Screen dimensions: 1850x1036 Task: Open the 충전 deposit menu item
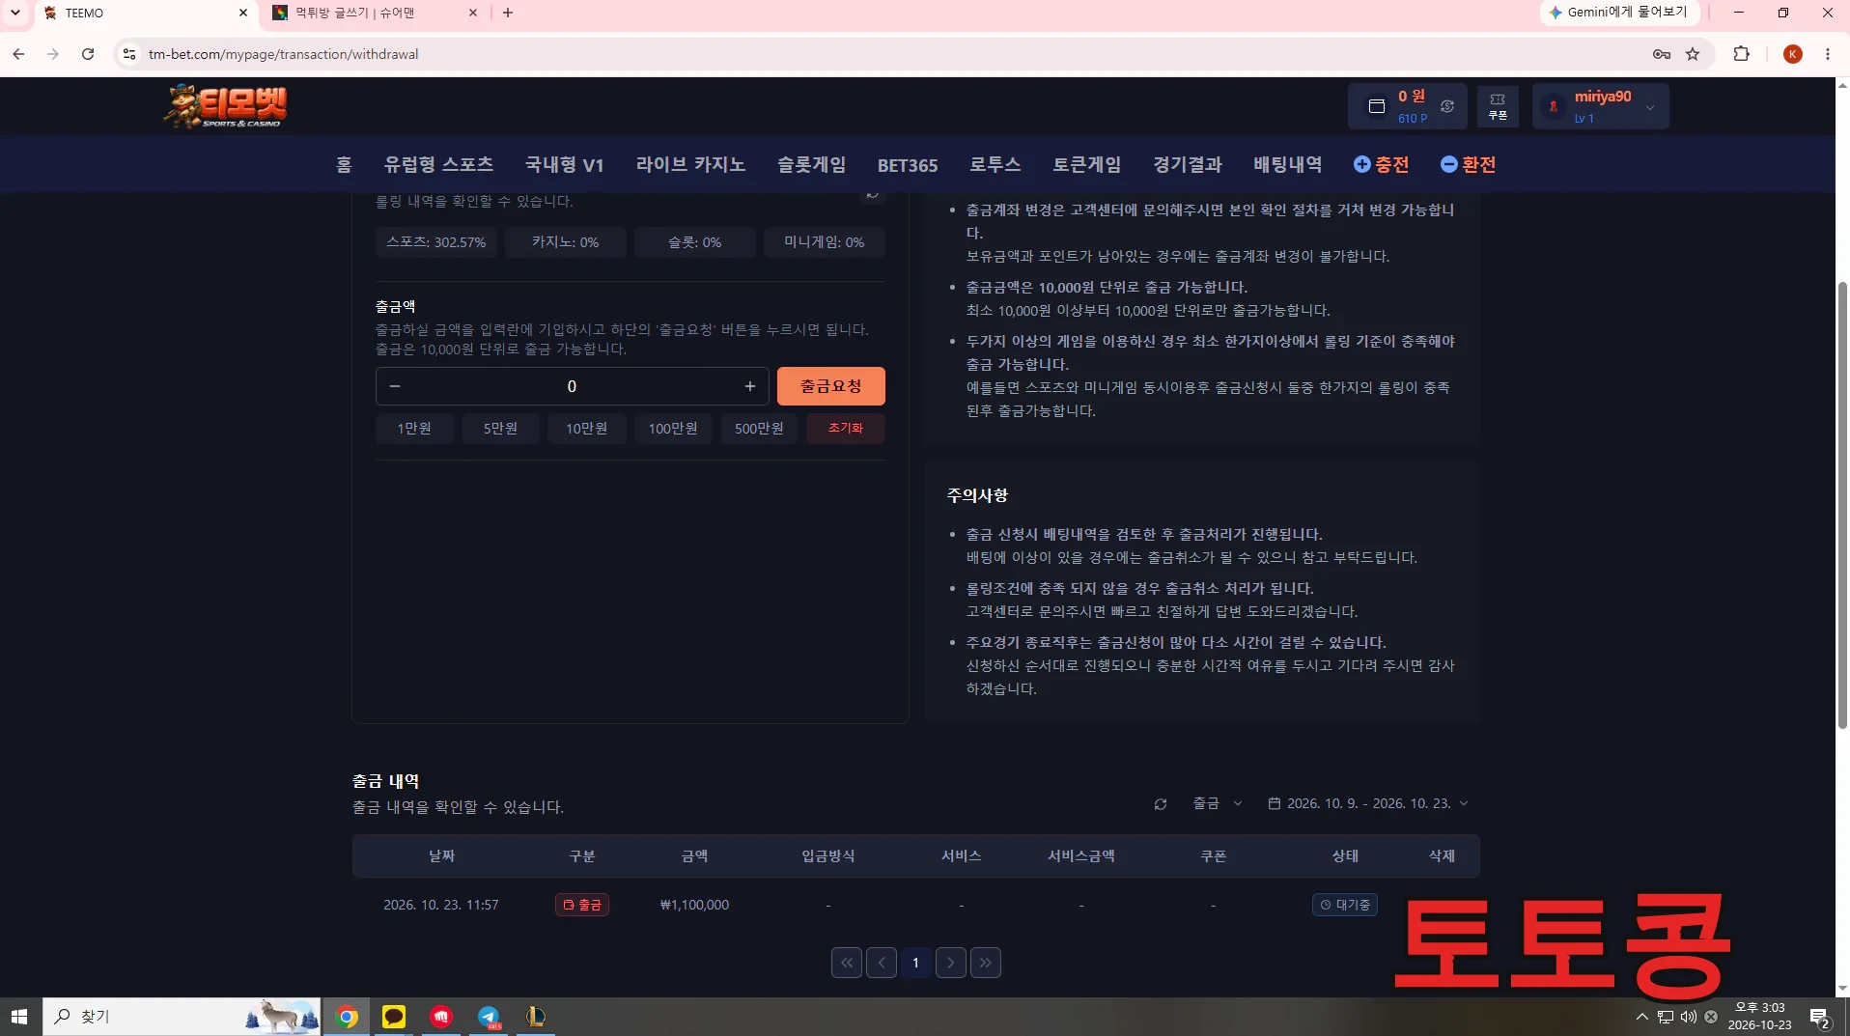(x=1382, y=164)
